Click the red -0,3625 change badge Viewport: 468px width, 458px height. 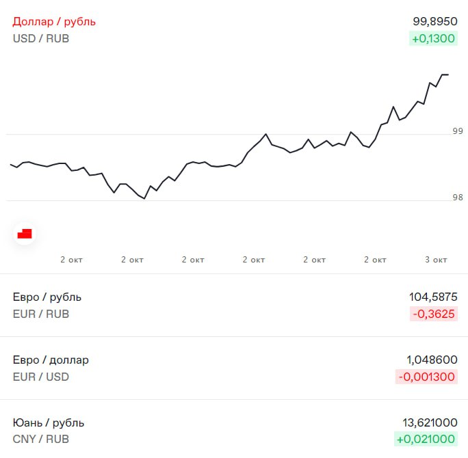(433, 314)
